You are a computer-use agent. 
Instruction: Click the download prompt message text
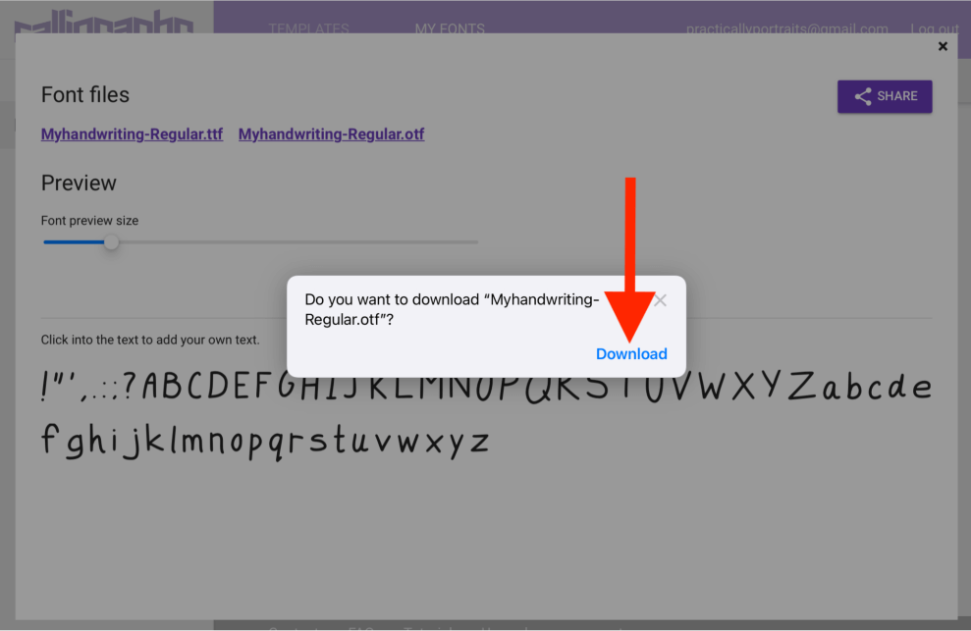click(452, 309)
